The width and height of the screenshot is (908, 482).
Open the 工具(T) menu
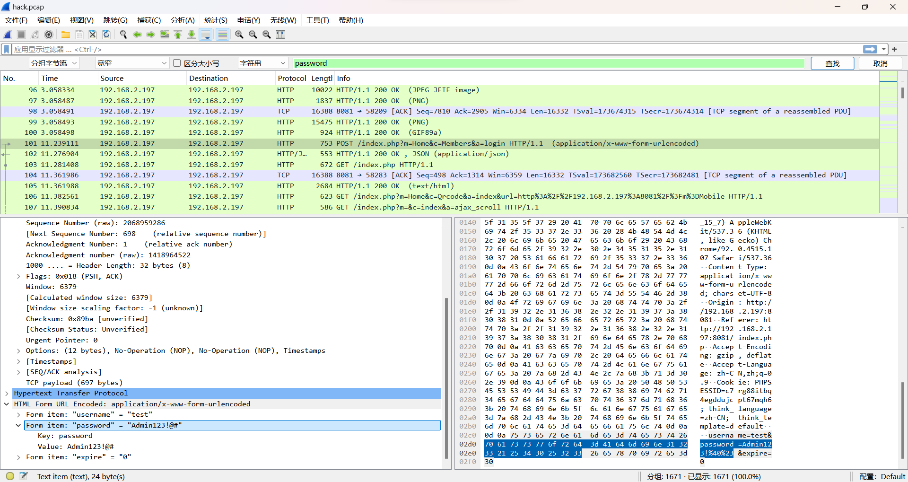[x=317, y=20]
